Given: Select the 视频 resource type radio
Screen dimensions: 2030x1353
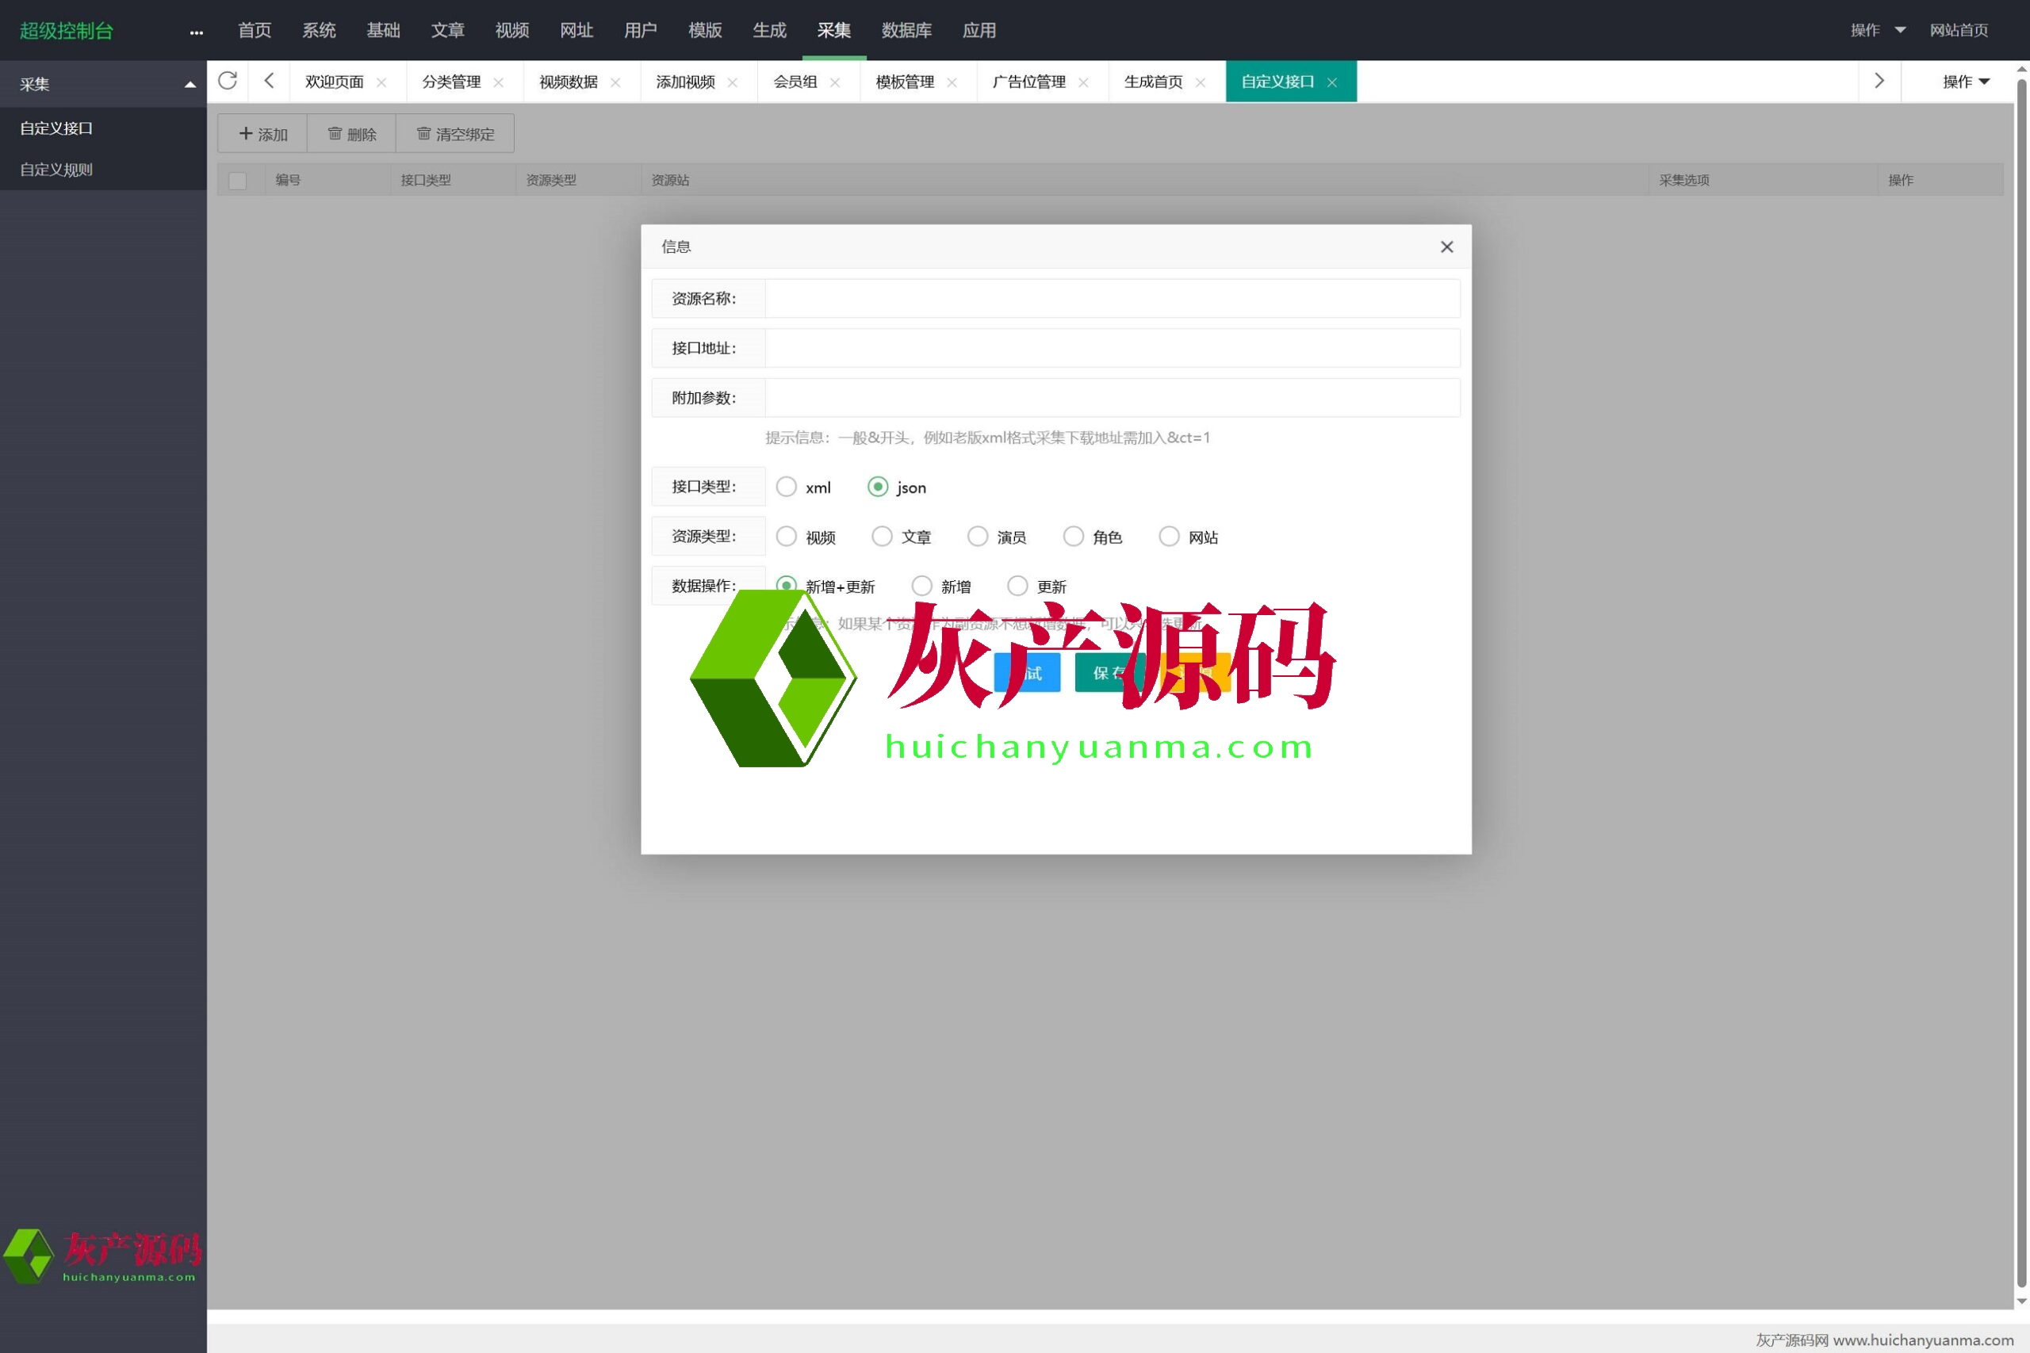Looking at the screenshot, I should click(x=787, y=537).
